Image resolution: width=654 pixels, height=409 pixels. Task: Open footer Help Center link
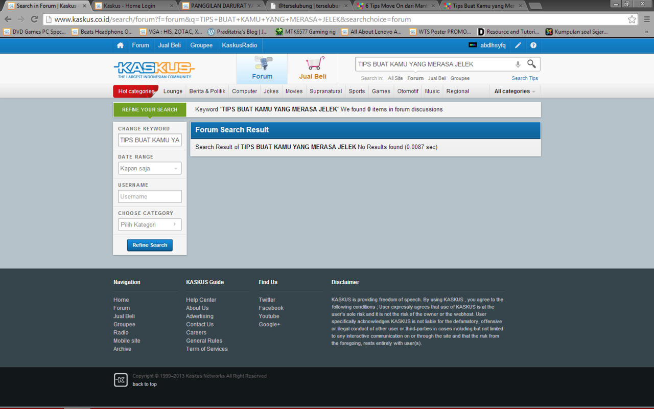point(201,300)
